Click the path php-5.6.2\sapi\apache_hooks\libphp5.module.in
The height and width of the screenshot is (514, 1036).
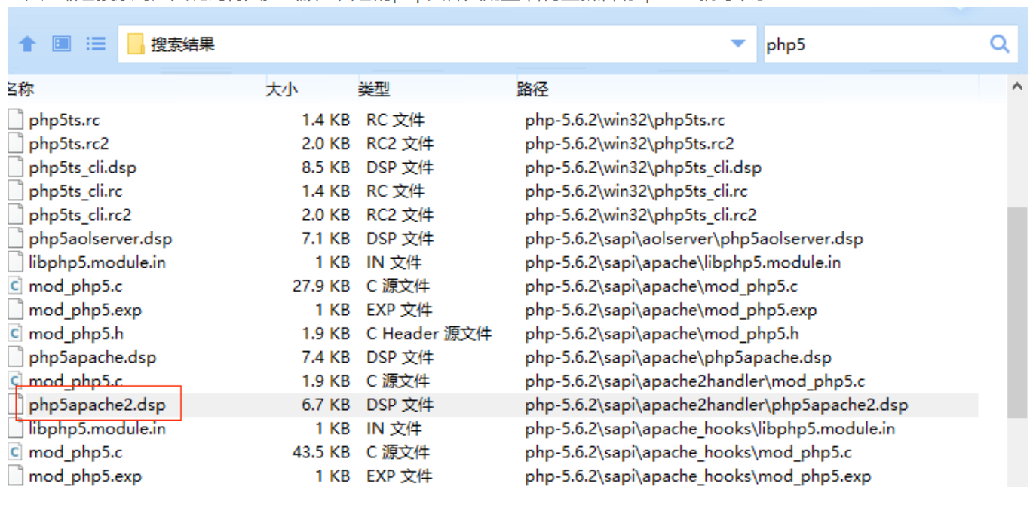710,429
